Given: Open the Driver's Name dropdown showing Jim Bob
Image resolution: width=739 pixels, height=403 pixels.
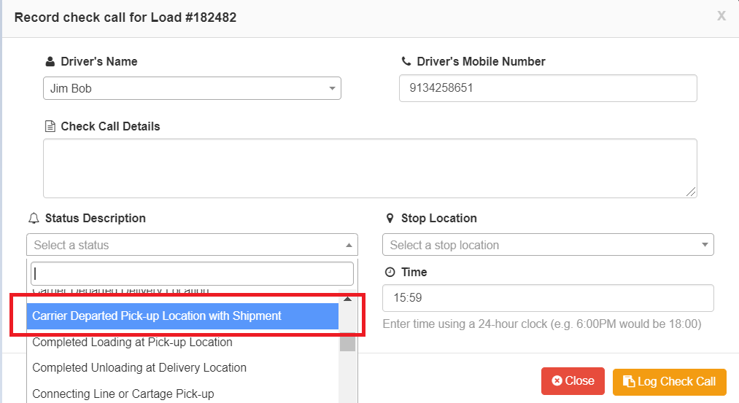Looking at the screenshot, I should click(x=192, y=89).
